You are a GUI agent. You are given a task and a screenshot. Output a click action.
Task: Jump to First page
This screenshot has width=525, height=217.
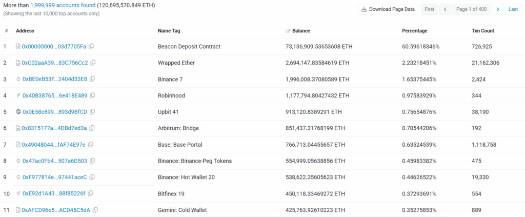429,9
